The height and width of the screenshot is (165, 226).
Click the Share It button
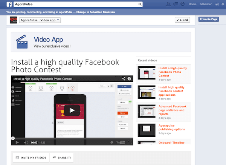pyautogui.click(x=62, y=157)
